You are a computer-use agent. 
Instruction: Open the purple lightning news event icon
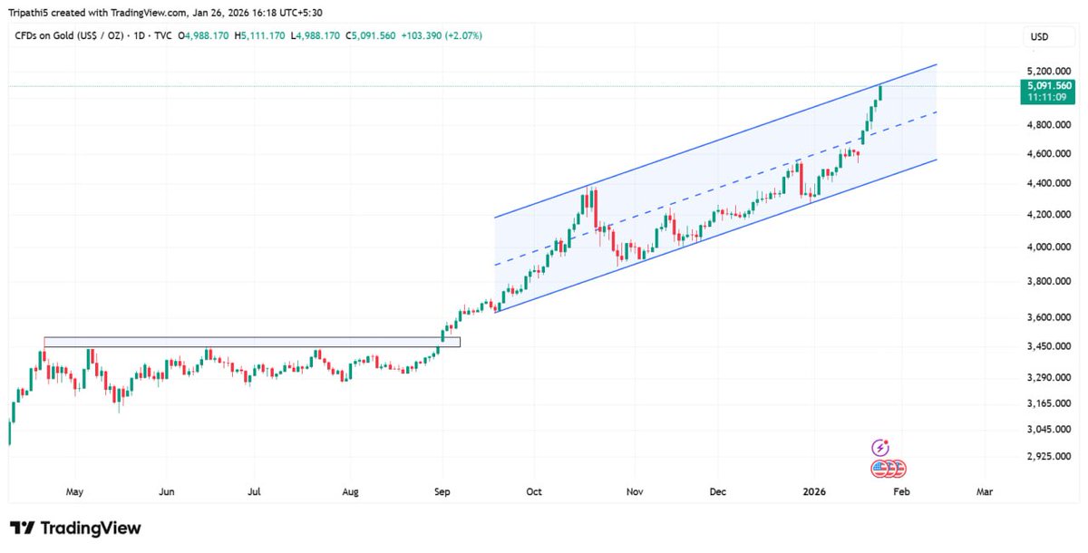click(880, 448)
